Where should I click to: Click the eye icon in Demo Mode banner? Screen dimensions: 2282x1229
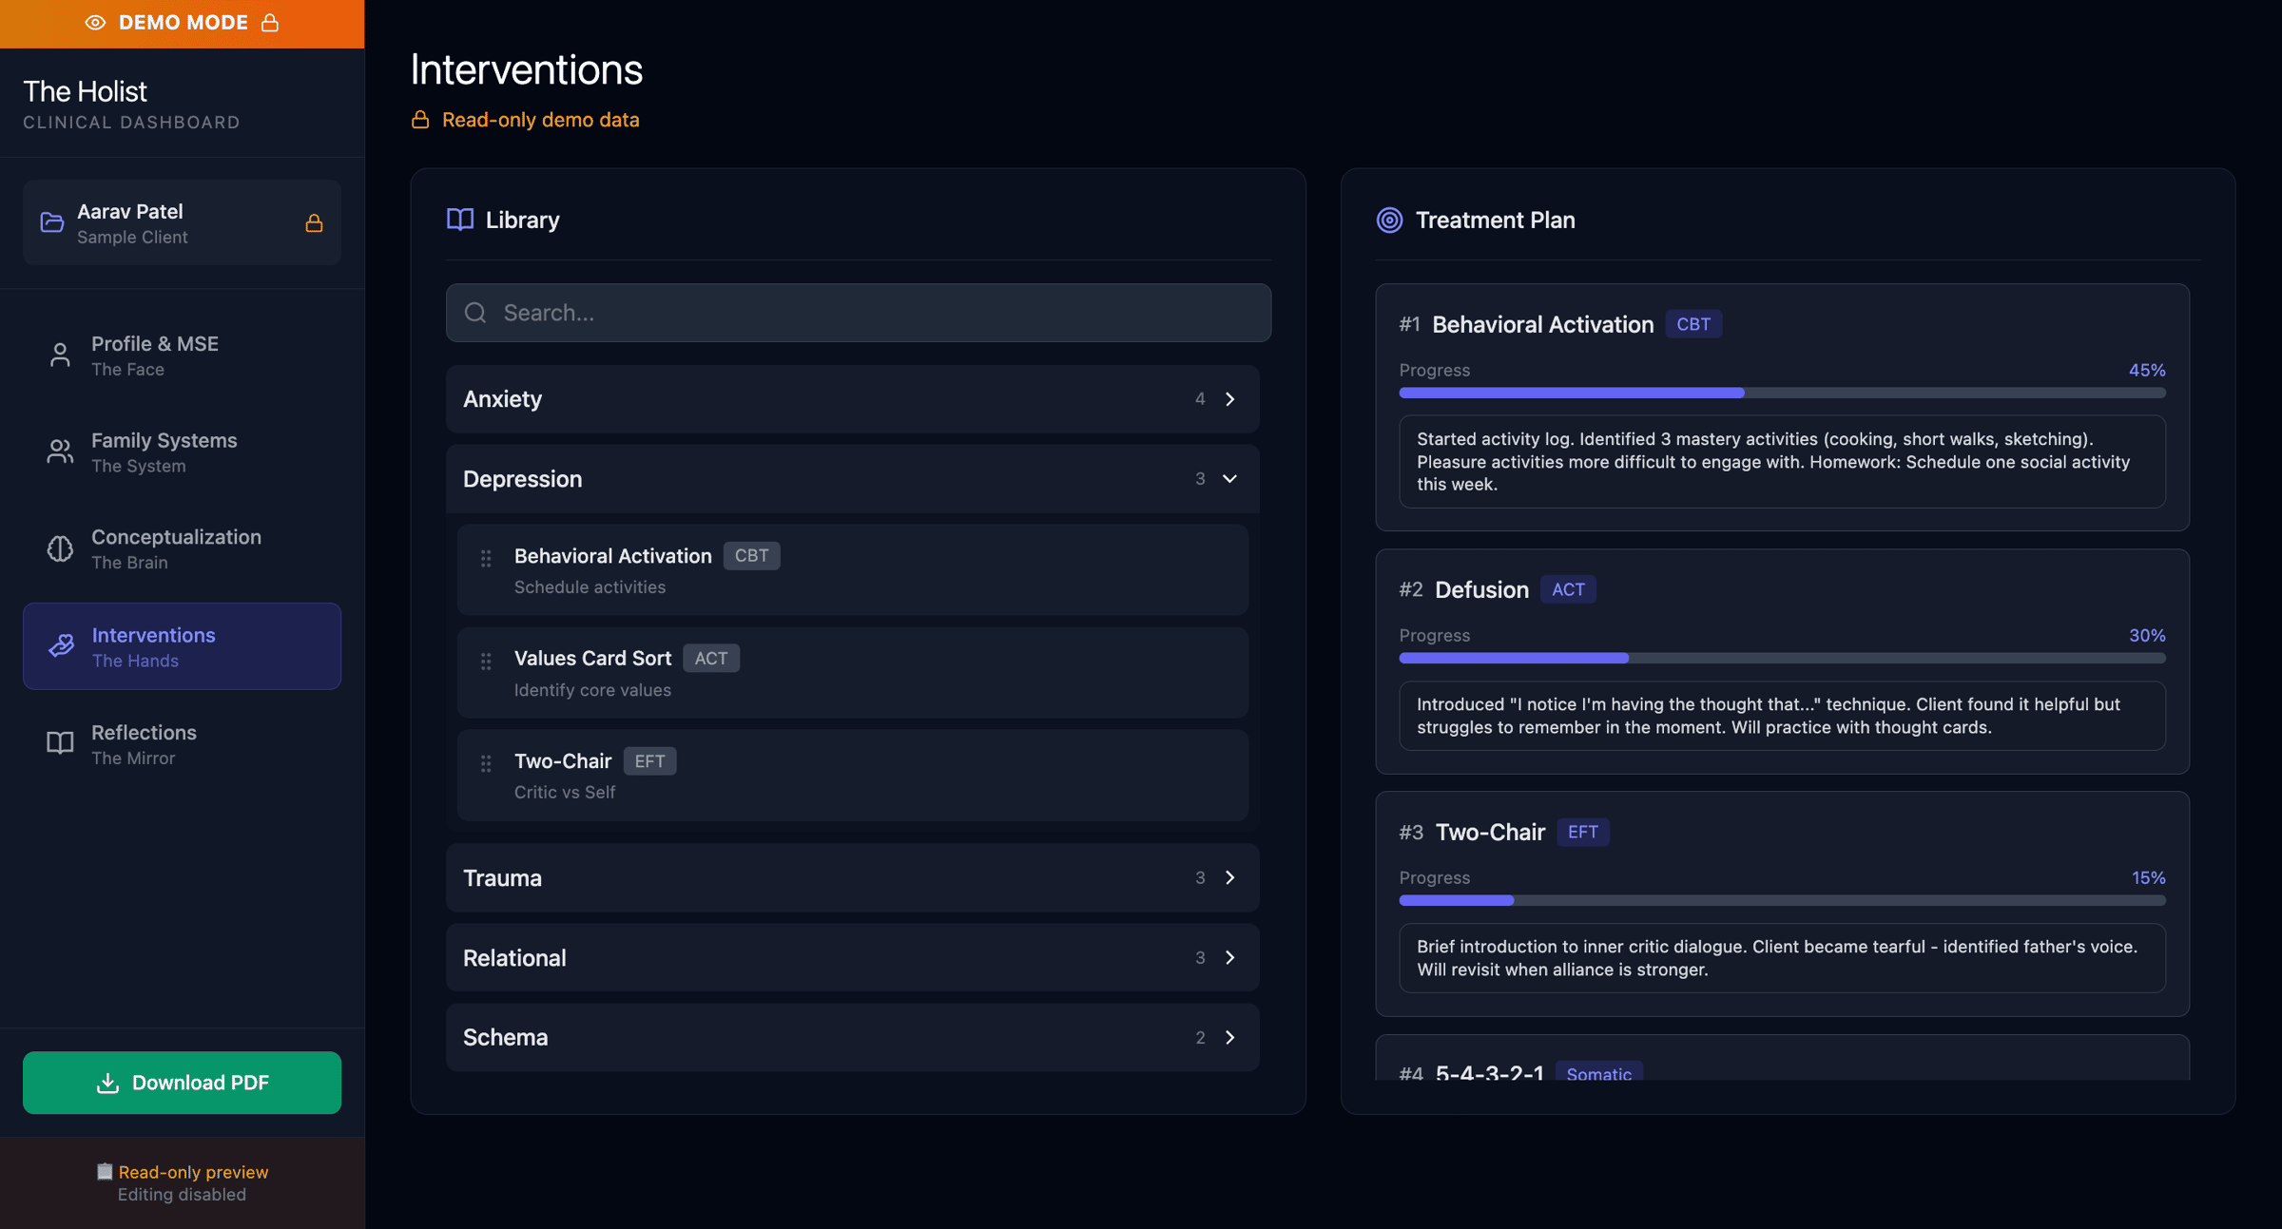(x=95, y=23)
